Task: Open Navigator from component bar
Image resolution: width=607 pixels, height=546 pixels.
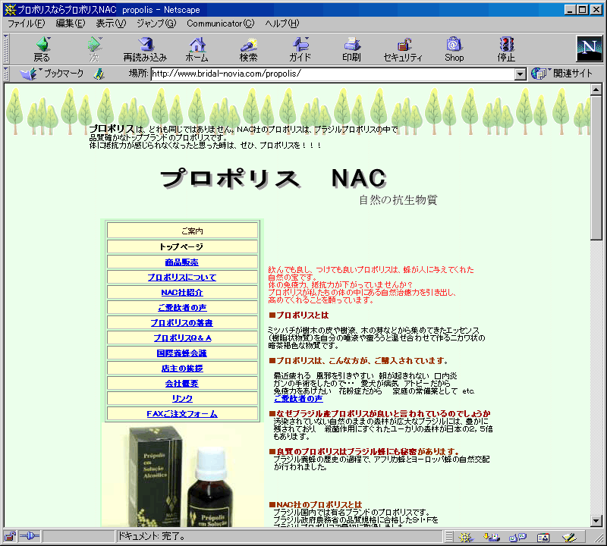Action: (466, 537)
